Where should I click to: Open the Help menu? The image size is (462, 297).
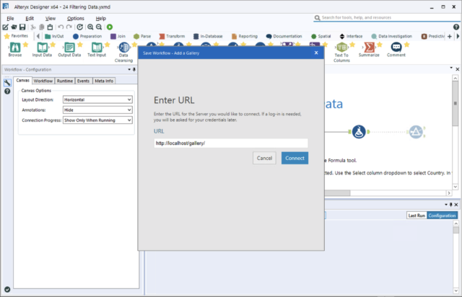coord(101,18)
